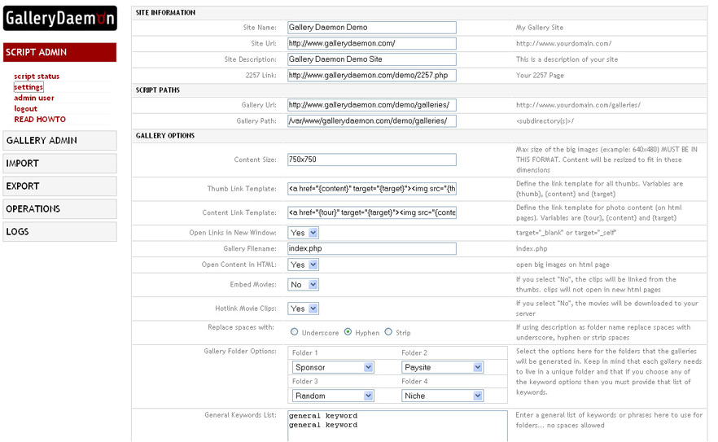
Task: Click the Thumb Link Template input field
Action: [x=372, y=189]
